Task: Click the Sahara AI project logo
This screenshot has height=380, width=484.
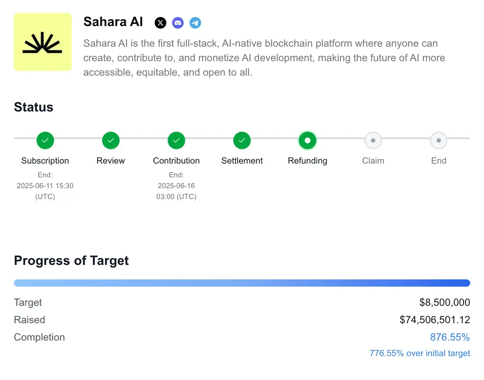Action: coord(43,42)
